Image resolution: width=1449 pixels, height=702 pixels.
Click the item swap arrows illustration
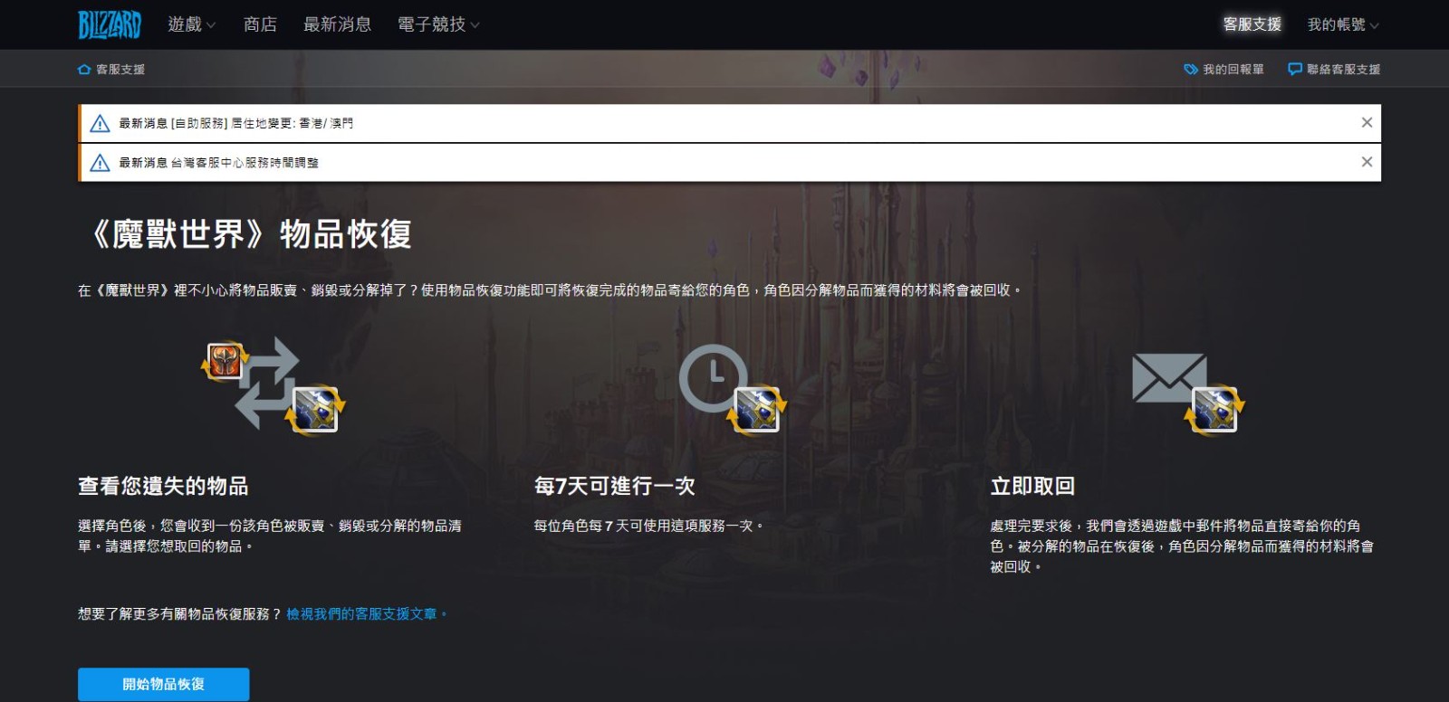[x=273, y=385]
